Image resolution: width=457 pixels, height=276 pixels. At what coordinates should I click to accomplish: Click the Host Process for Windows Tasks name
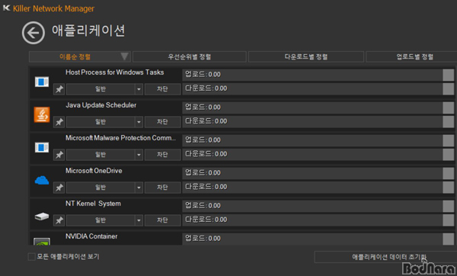pyautogui.click(x=114, y=72)
